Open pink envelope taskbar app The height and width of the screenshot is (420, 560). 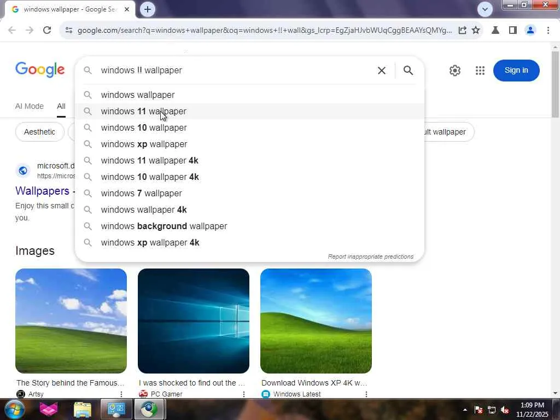coord(49,409)
